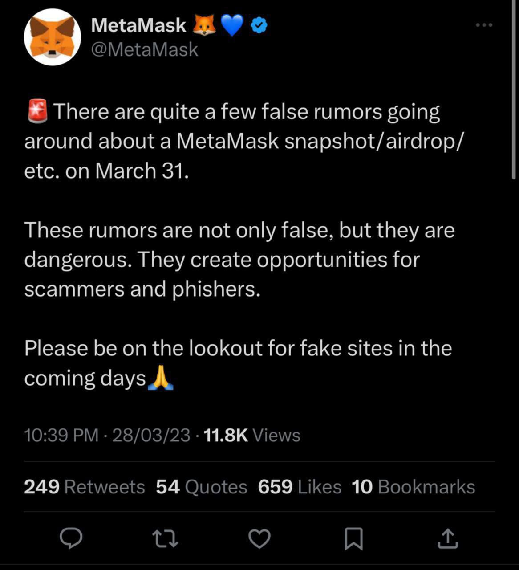
Task: Like the tweet with heart icon
Action: pyautogui.click(x=259, y=538)
